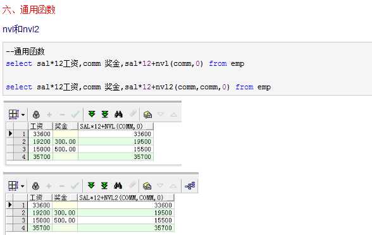The image size is (372, 235).
Task: Click the insert record plus icon in the NVL2 grid toolbar
Action: (x=49, y=186)
